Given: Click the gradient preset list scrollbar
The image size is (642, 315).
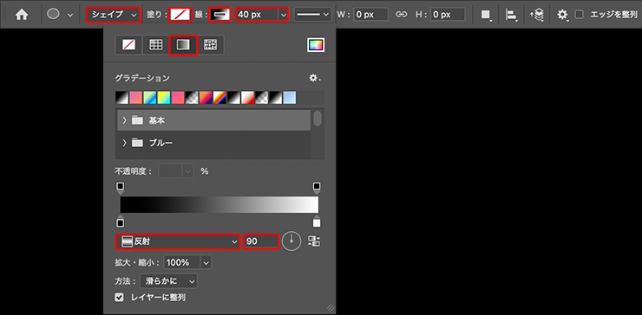Looking at the screenshot, I should (317, 119).
